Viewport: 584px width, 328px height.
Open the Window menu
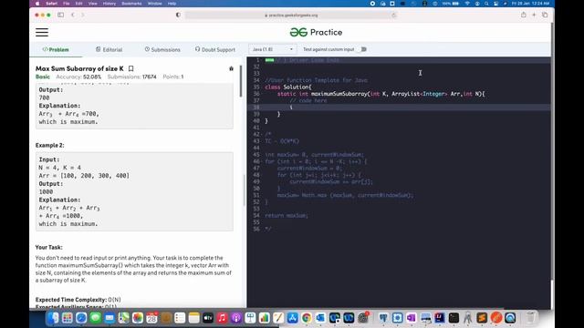[154, 4]
